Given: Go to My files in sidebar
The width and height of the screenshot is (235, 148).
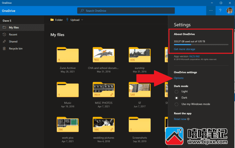Looking at the screenshot, I should 22,27.
